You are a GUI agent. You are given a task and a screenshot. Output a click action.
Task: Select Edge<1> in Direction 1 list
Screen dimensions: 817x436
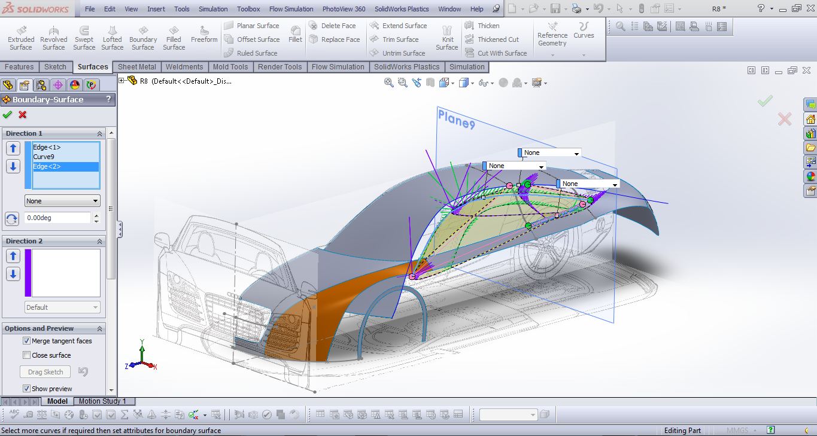click(66, 147)
